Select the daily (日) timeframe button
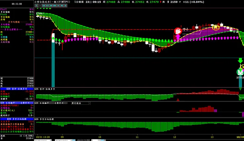 click(x=58, y=6)
